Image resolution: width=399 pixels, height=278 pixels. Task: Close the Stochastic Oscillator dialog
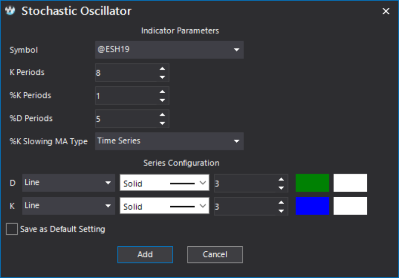click(x=386, y=11)
